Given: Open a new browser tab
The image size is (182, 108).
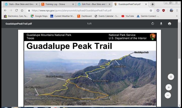Looking at the screenshot, I should point(153,4).
